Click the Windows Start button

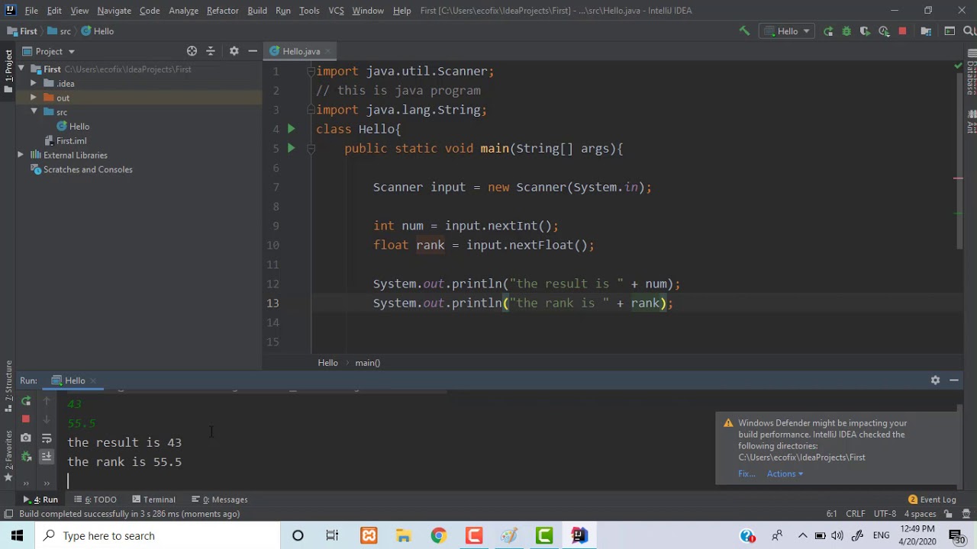coord(17,535)
